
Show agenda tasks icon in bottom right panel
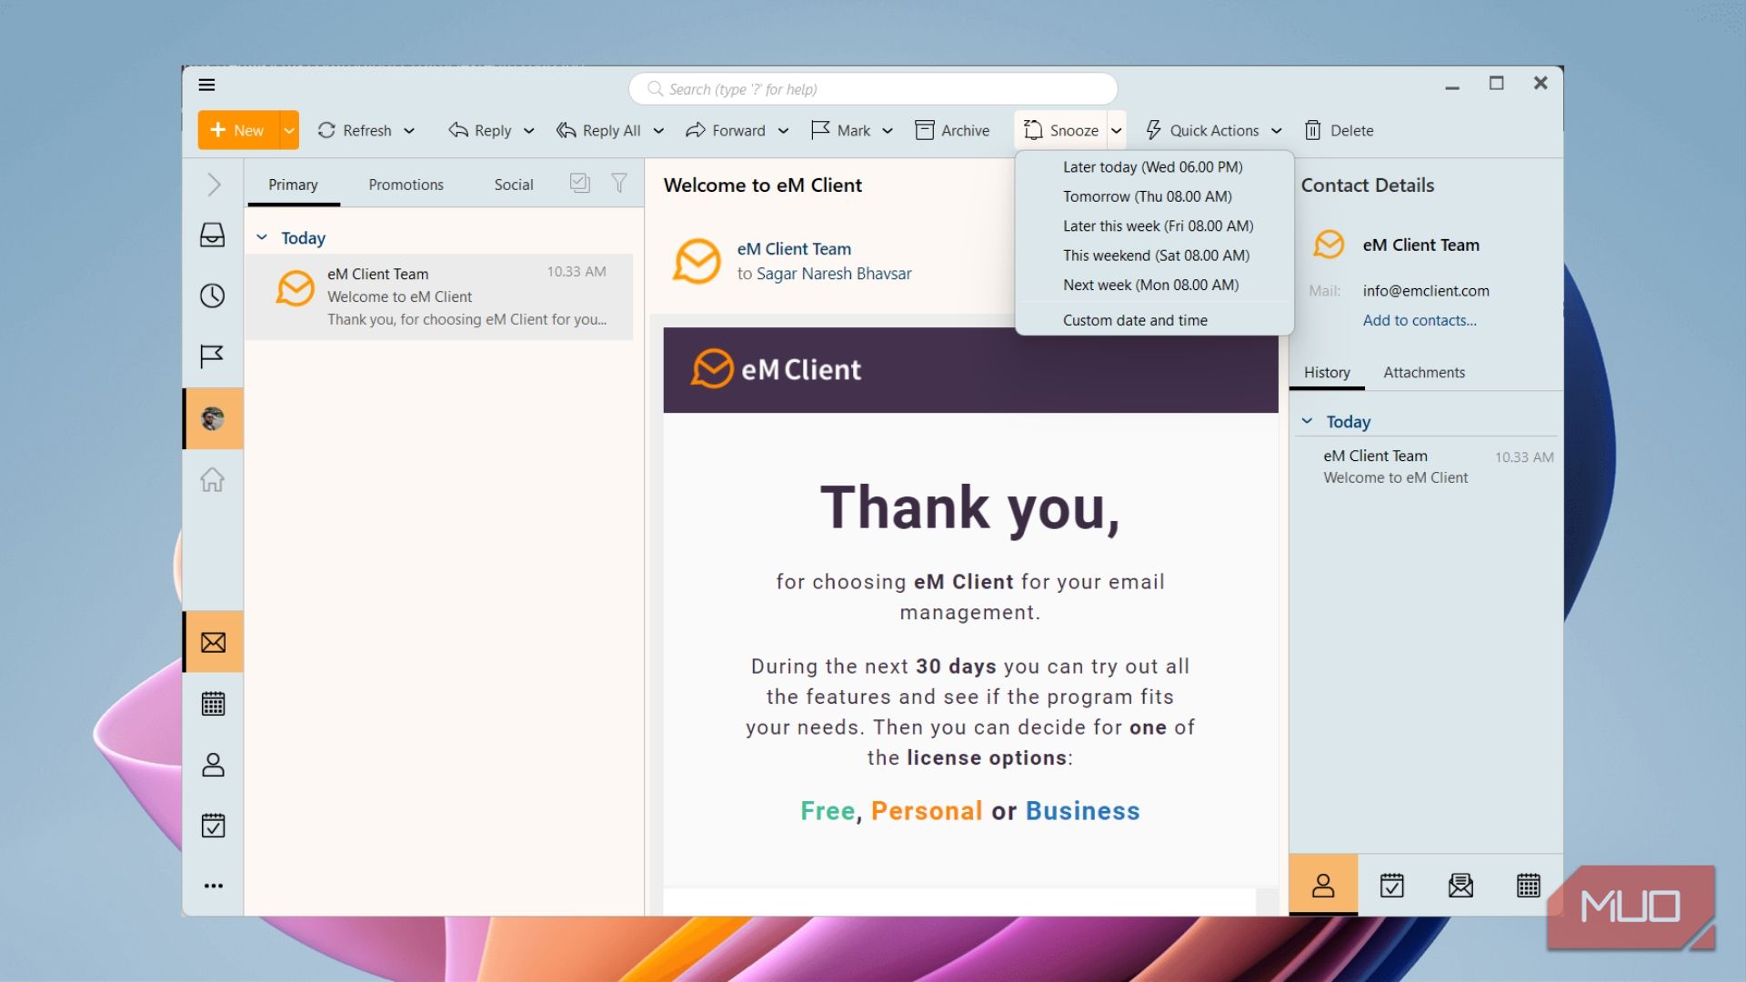(1392, 886)
